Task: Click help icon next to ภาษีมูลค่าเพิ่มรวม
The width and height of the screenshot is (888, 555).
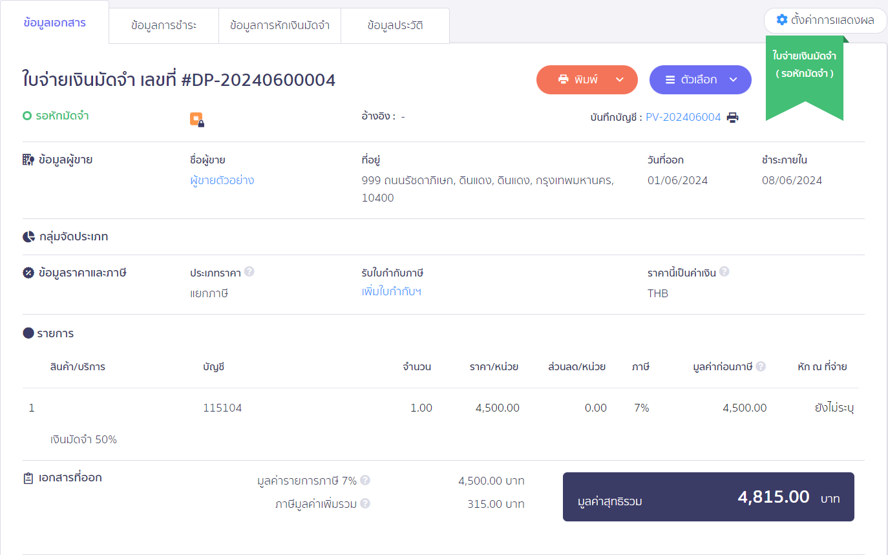Action: (365, 503)
